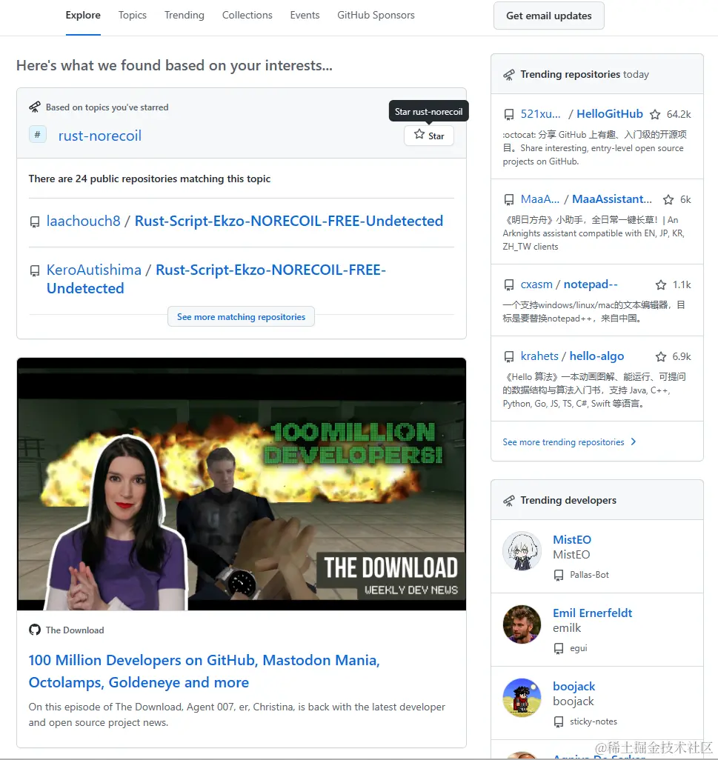Go to the Collections tab
The width and height of the screenshot is (718, 760).
pos(247,15)
